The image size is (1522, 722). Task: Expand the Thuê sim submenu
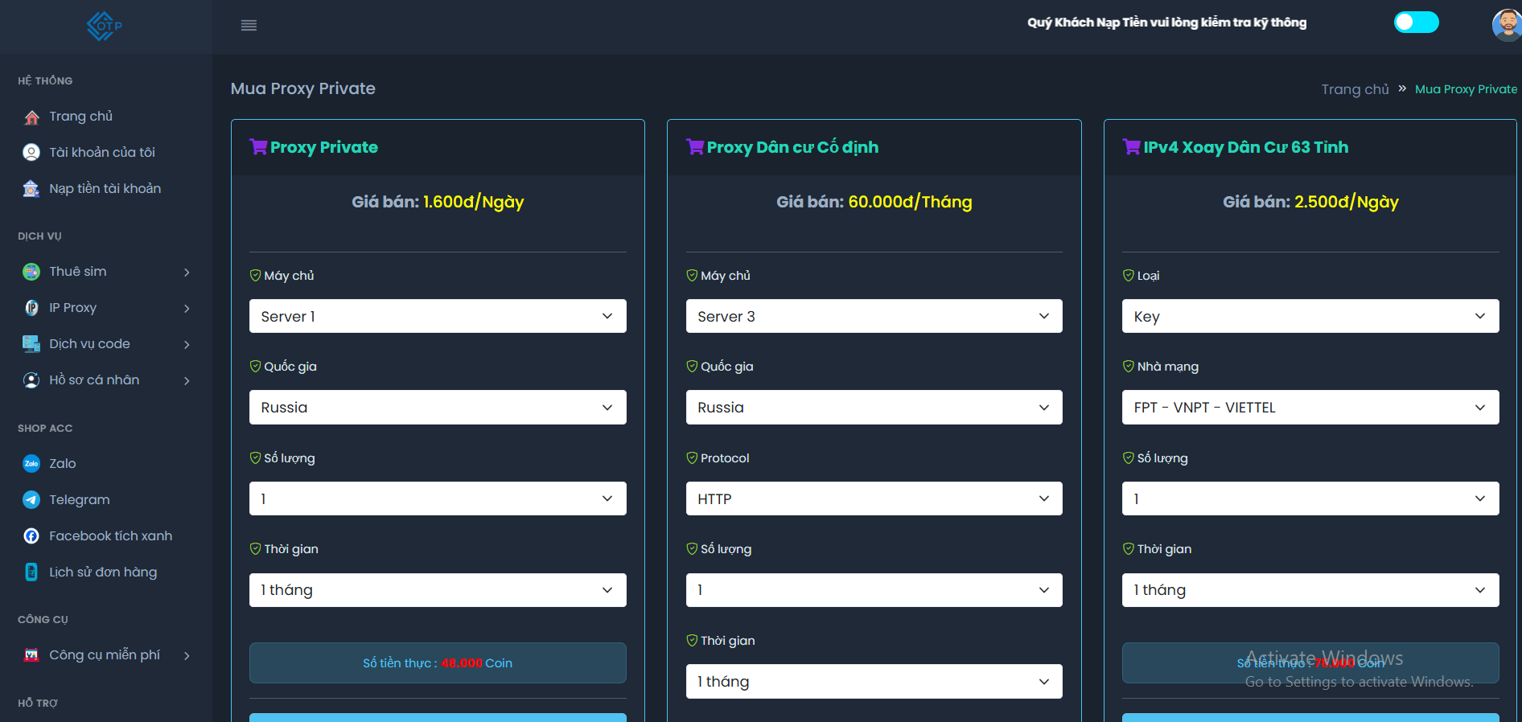click(x=106, y=272)
